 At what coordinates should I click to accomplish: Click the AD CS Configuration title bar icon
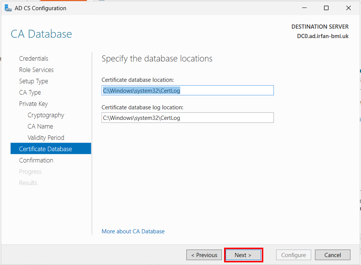point(8,8)
